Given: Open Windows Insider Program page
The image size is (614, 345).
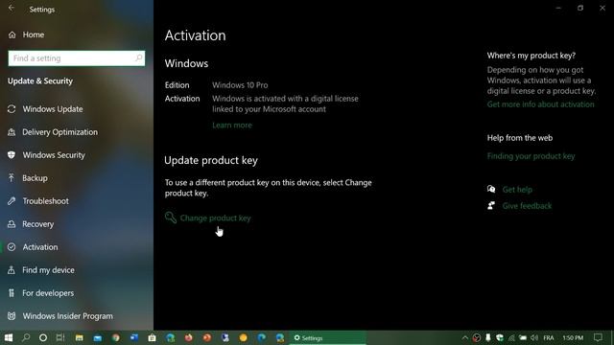Looking at the screenshot, I should [x=60, y=316].
